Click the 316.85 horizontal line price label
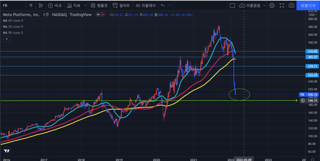Screen dimensions: 320x161 [312, 51]
